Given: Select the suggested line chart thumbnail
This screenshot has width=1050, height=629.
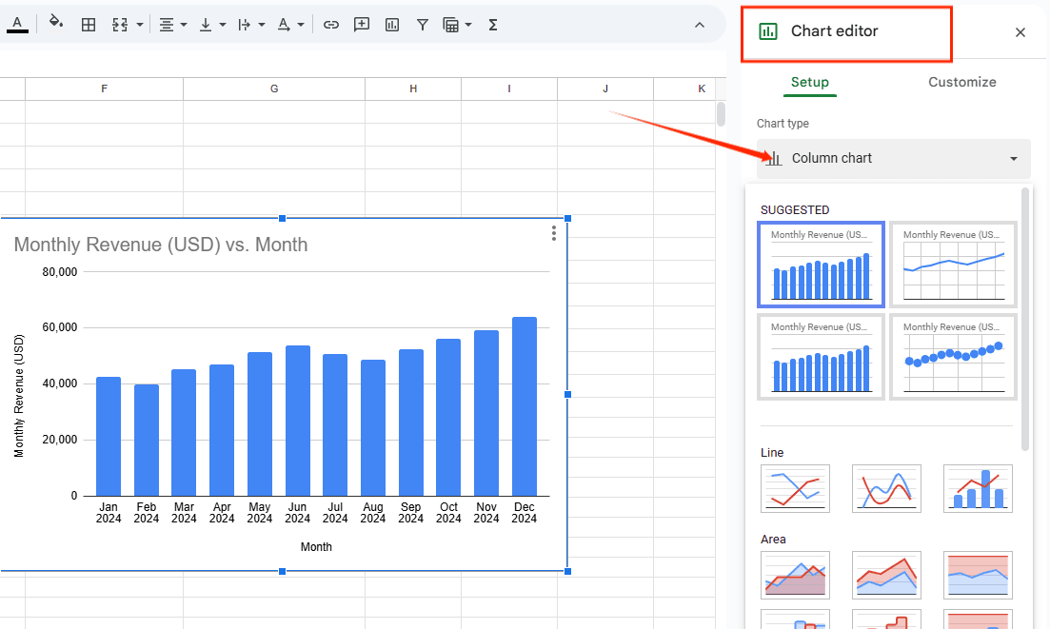Looking at the screenshot, I should 953,265.
